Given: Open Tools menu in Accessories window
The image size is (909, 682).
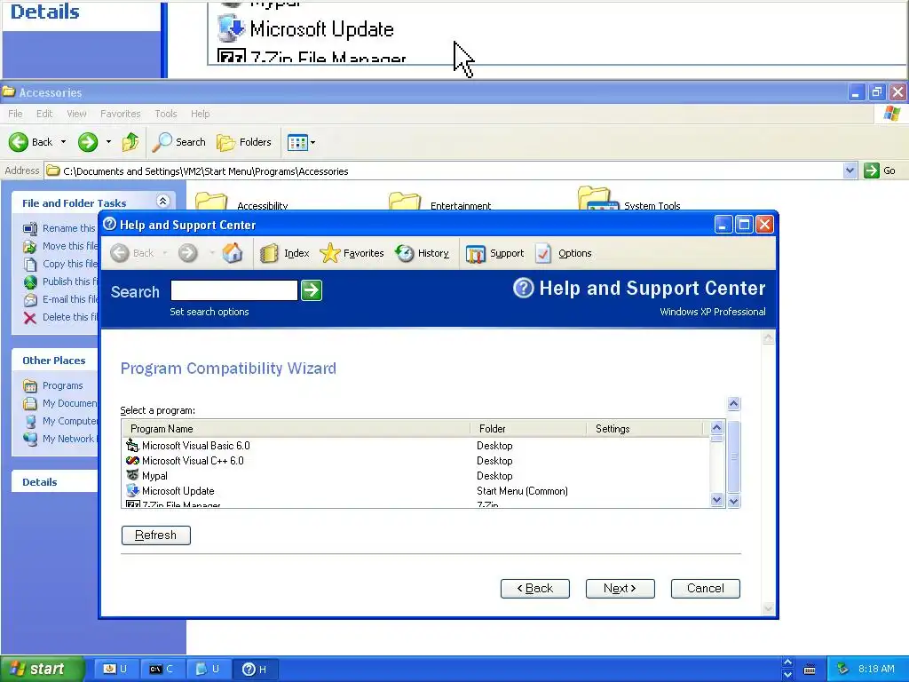Looking at the screenshot, I should (166, 114).
